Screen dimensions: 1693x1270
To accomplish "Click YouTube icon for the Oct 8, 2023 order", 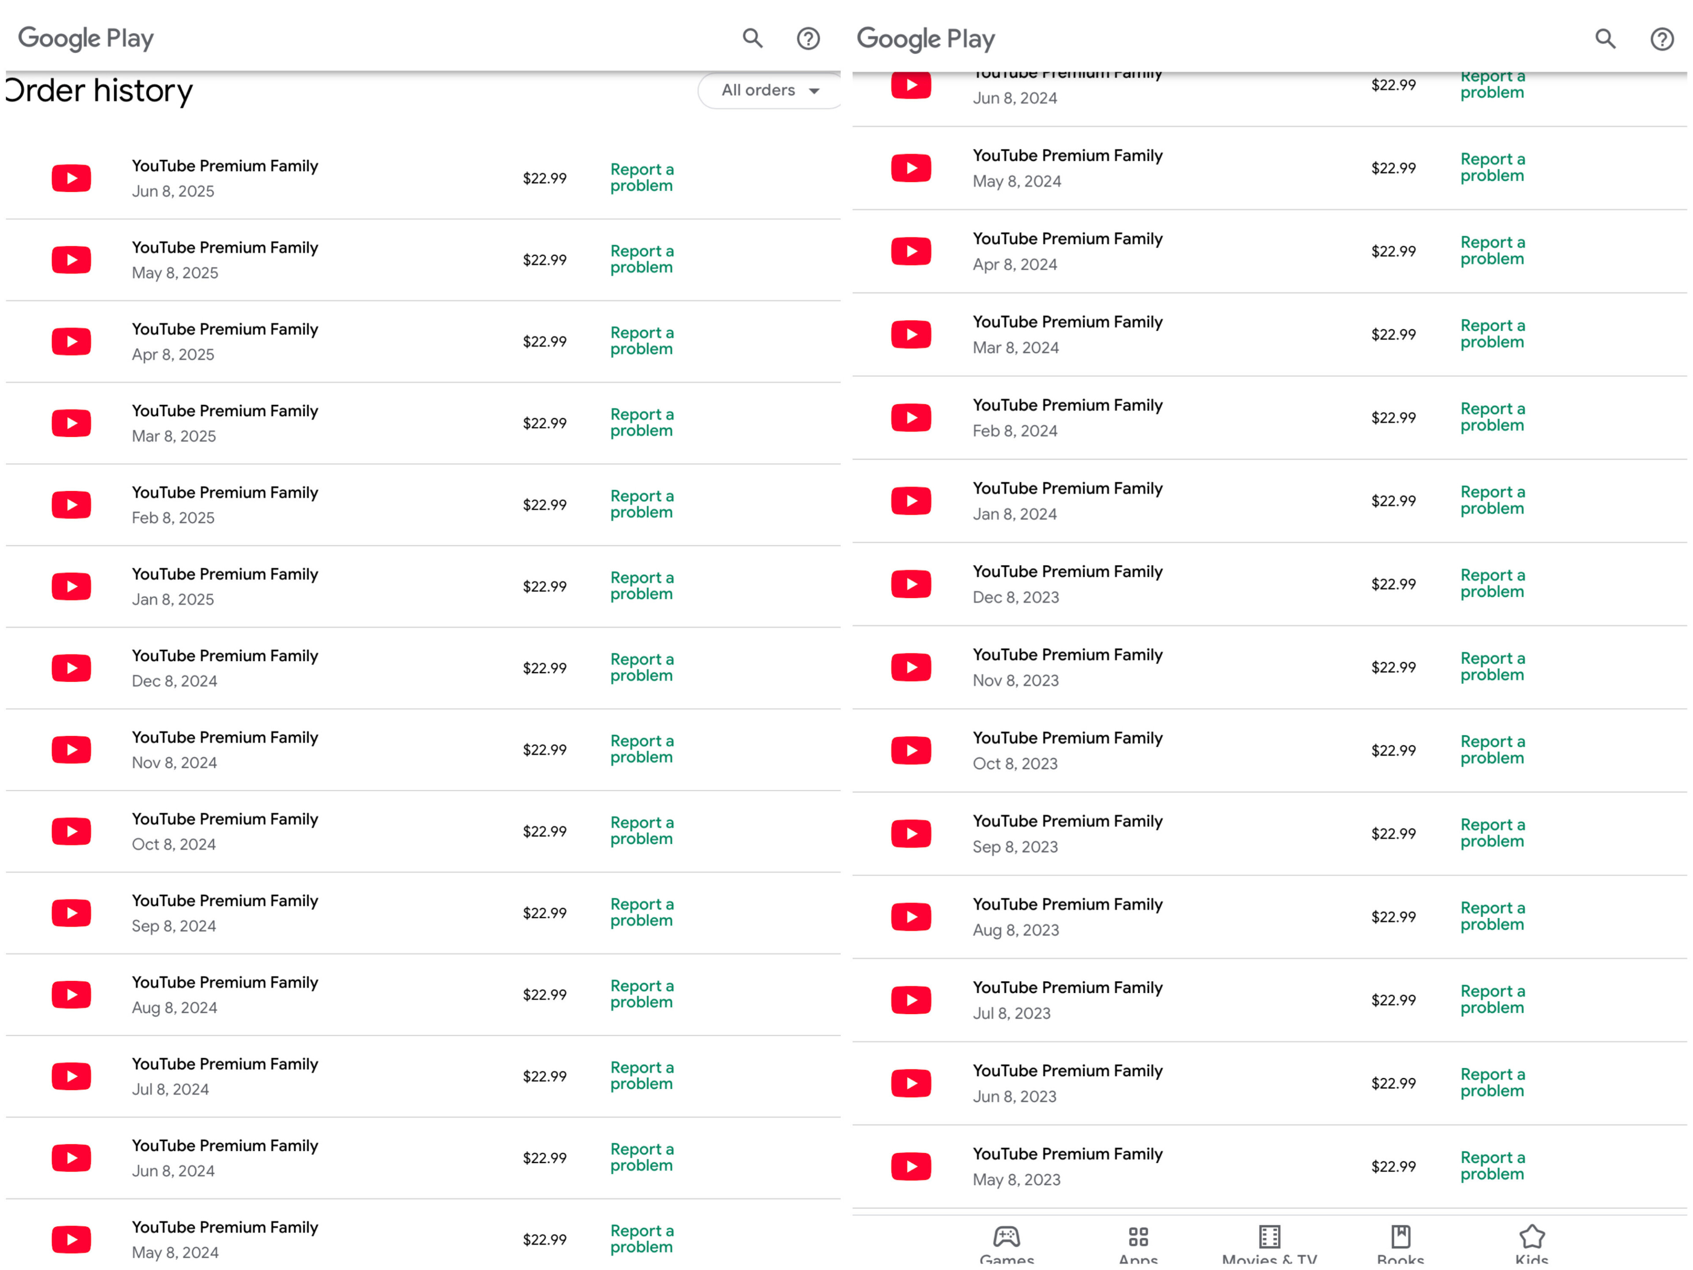I will coord(911,751).
